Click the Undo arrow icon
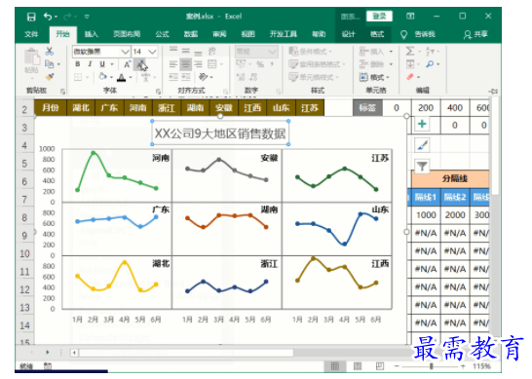The height and width of the screenshot is (379, 532). (48, 17)
